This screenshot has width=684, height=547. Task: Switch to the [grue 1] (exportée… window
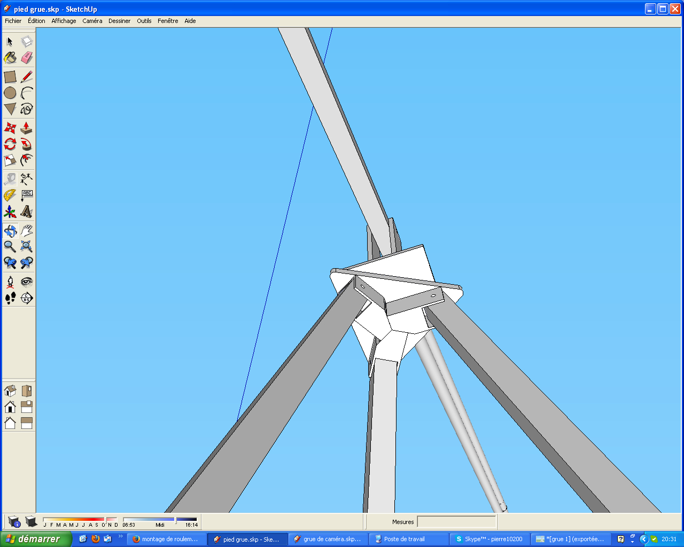point(571,539)
